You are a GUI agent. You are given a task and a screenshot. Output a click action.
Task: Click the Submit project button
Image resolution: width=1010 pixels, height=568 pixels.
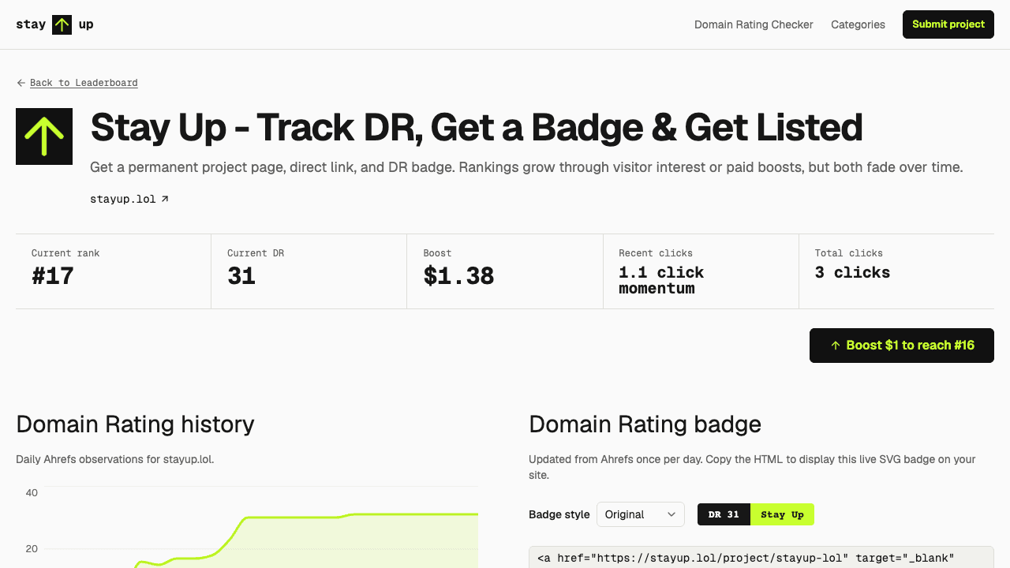pyautogui.click(x=948, y=24)
